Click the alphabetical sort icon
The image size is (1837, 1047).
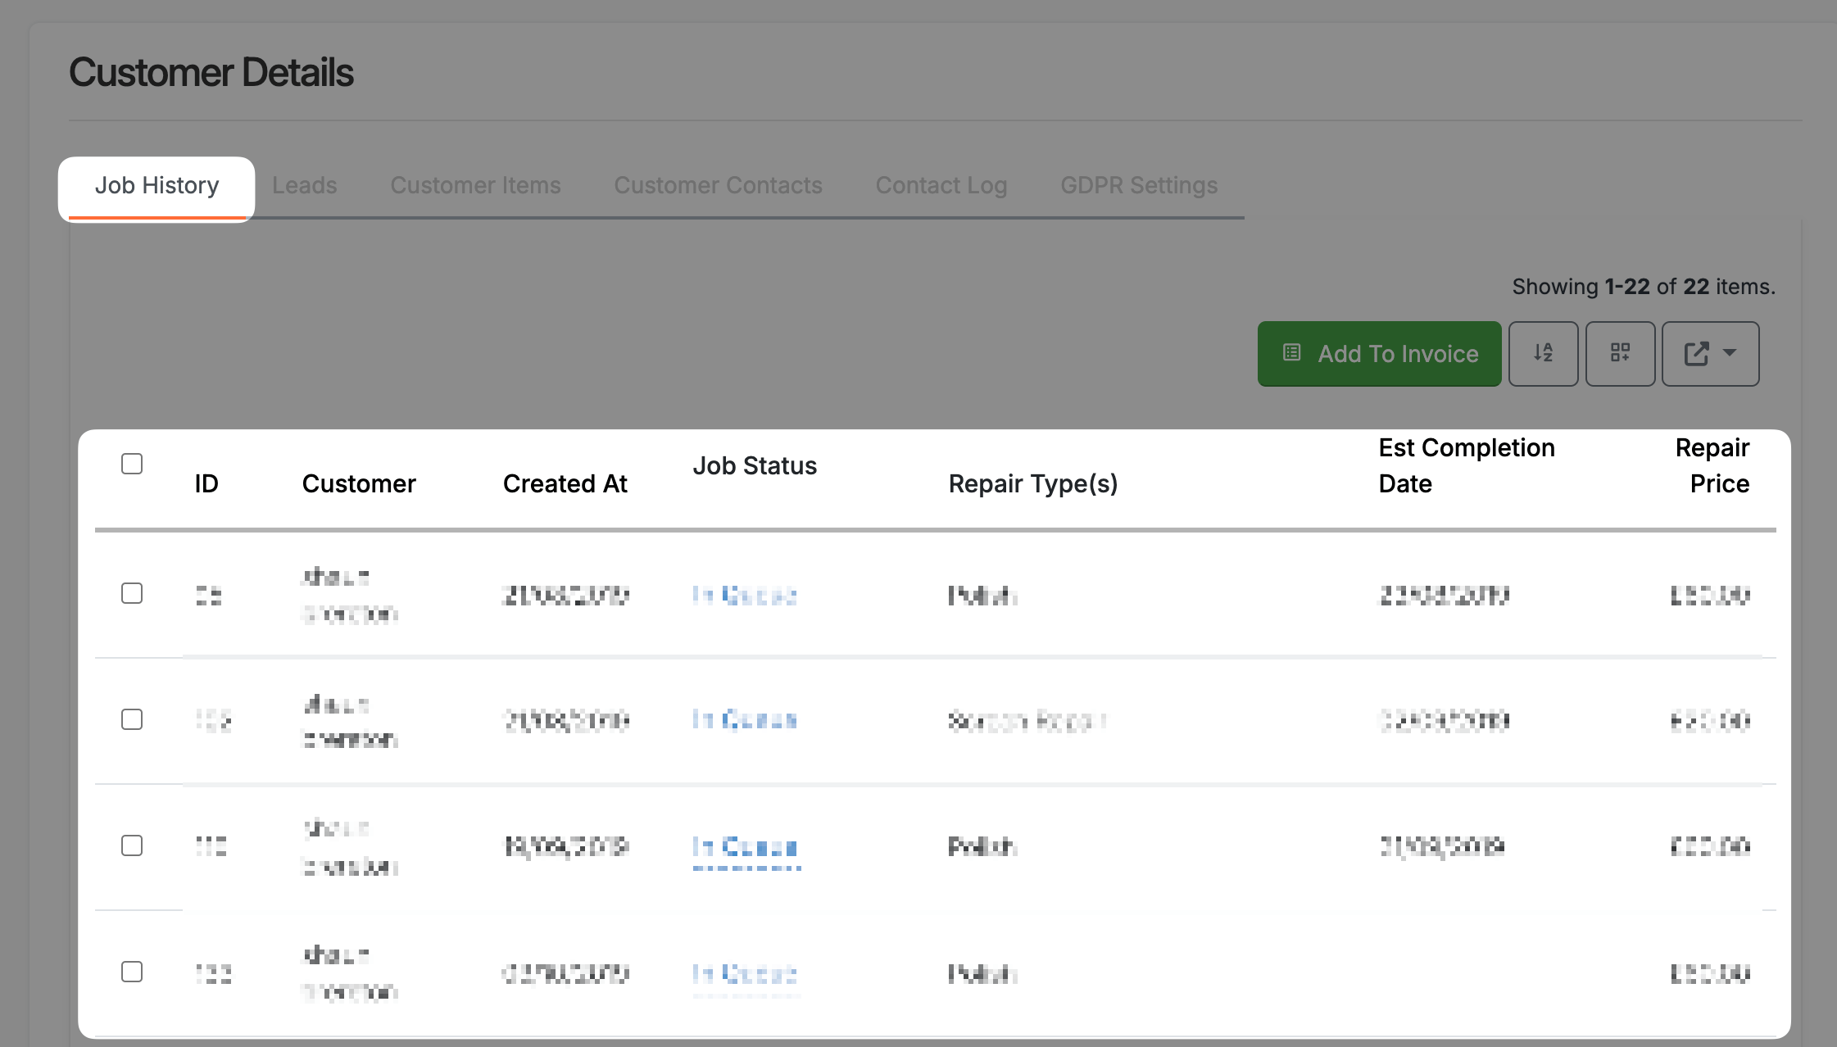point(1543,353)
